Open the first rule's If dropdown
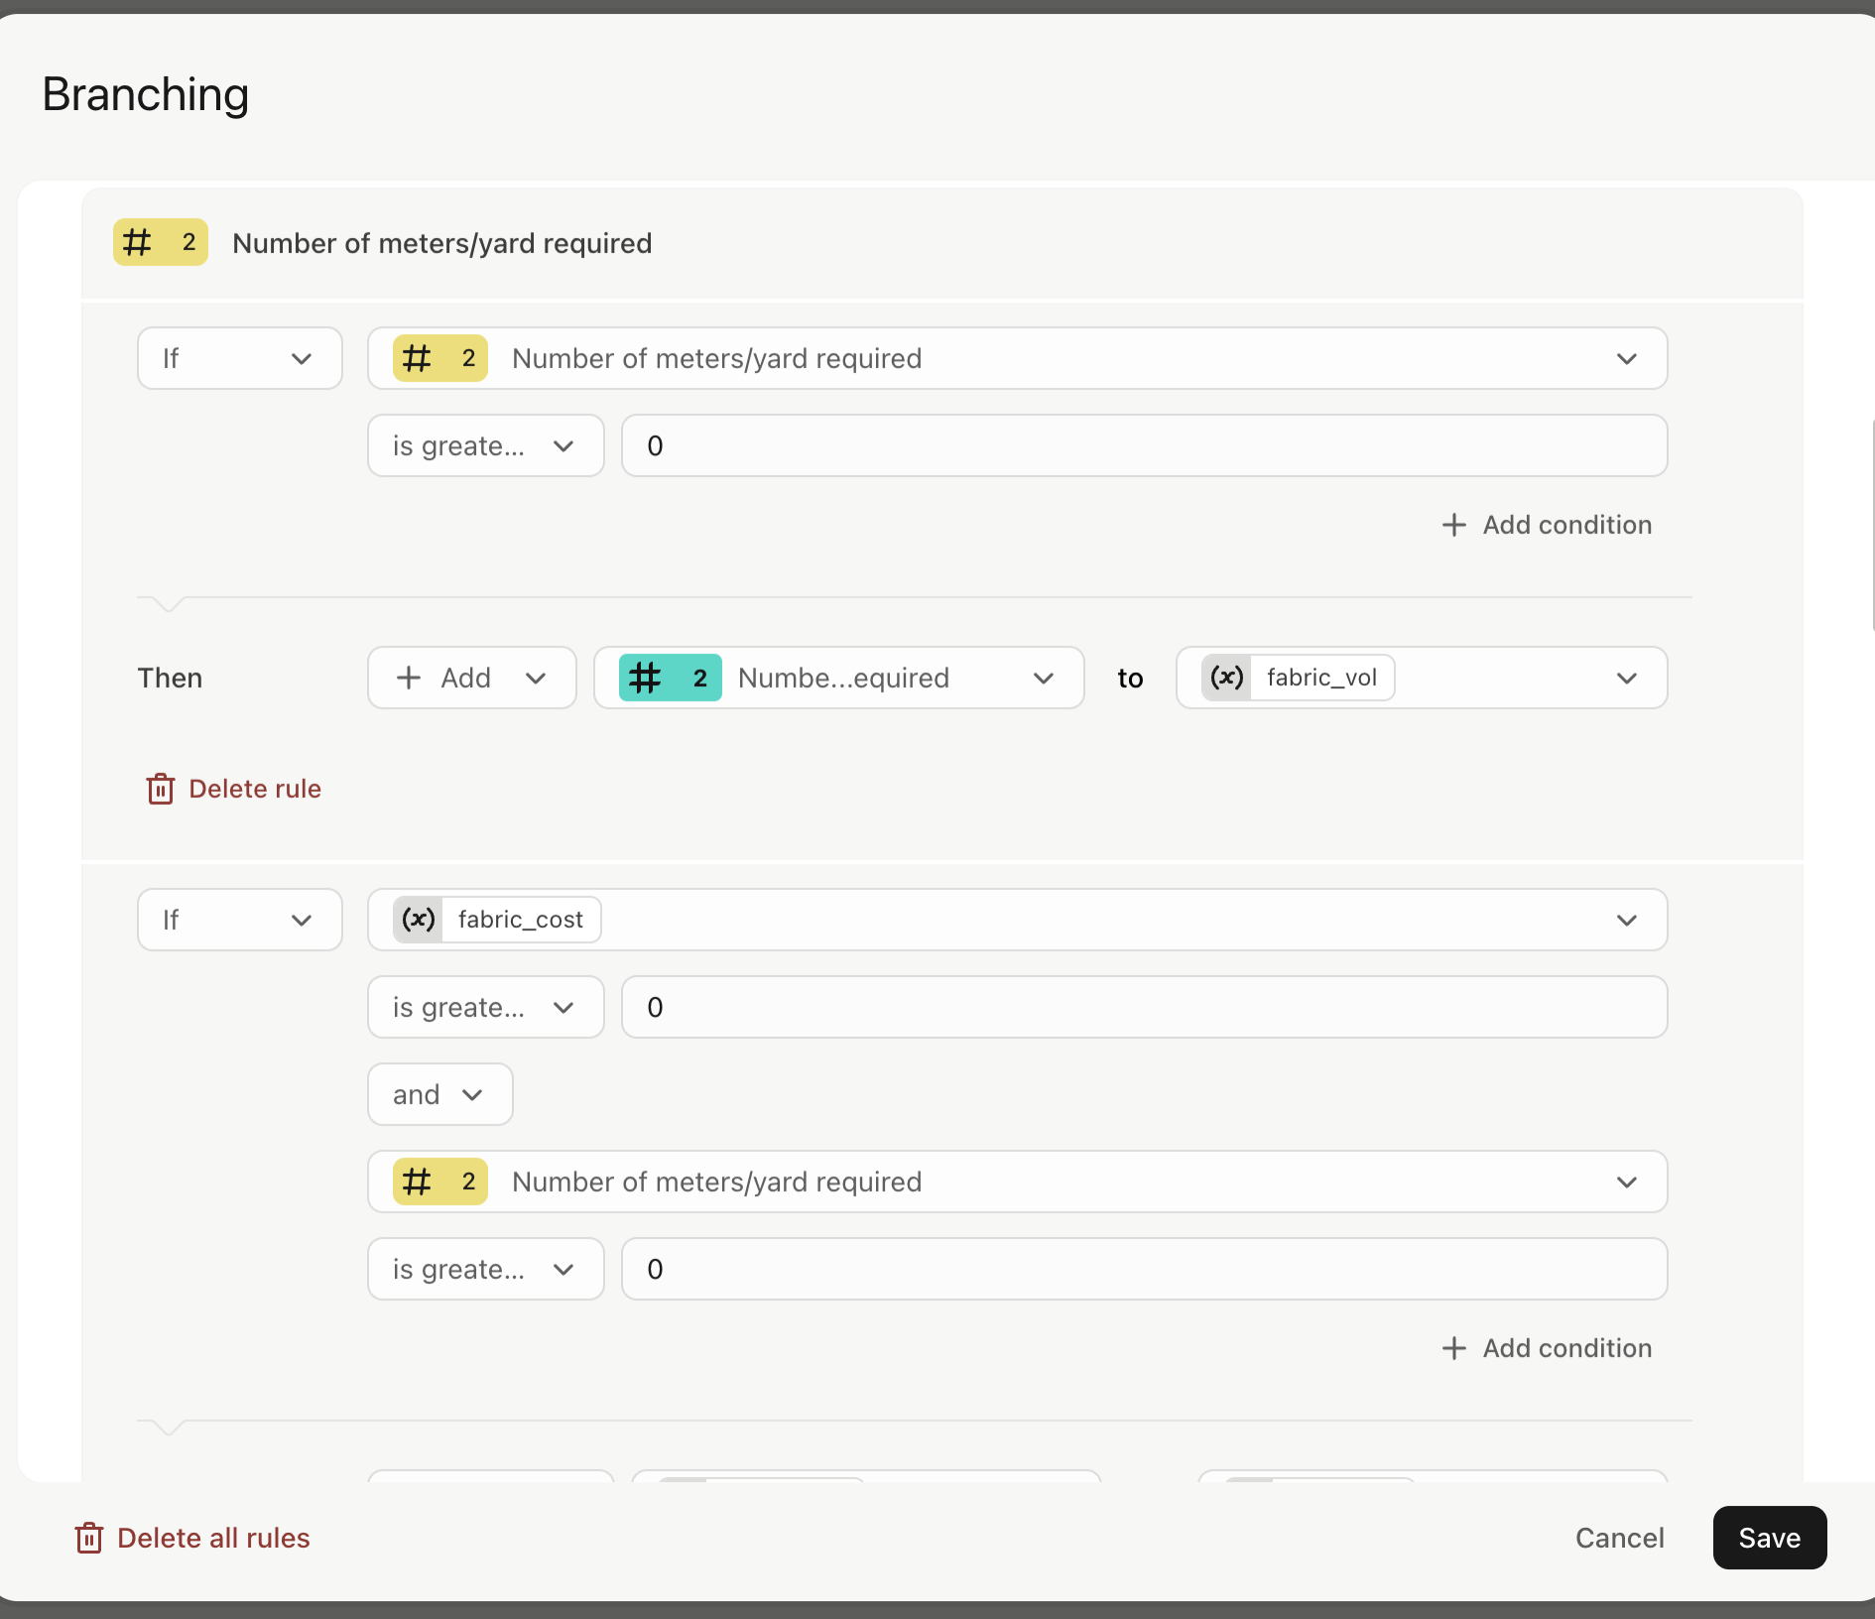The width and height of the screenshot is (1875, 1619). coord(240,358)
